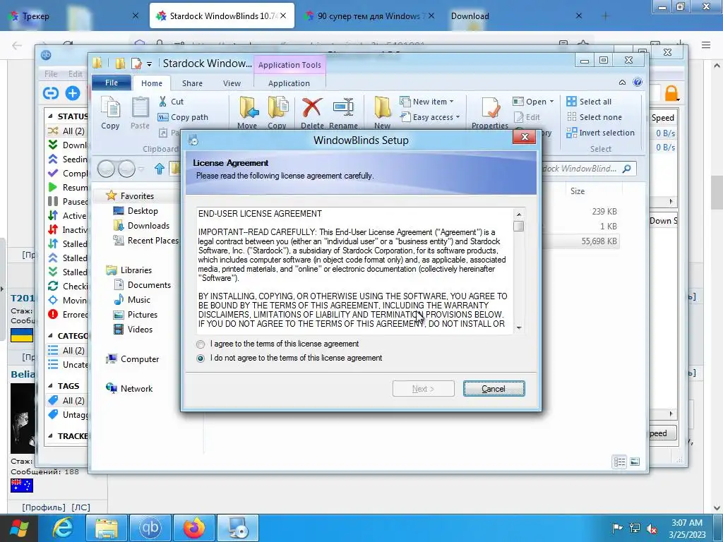This screenshot has width=723, height=542.
Task: Open the Application ribbon tab
Action: tap(289, 83)
